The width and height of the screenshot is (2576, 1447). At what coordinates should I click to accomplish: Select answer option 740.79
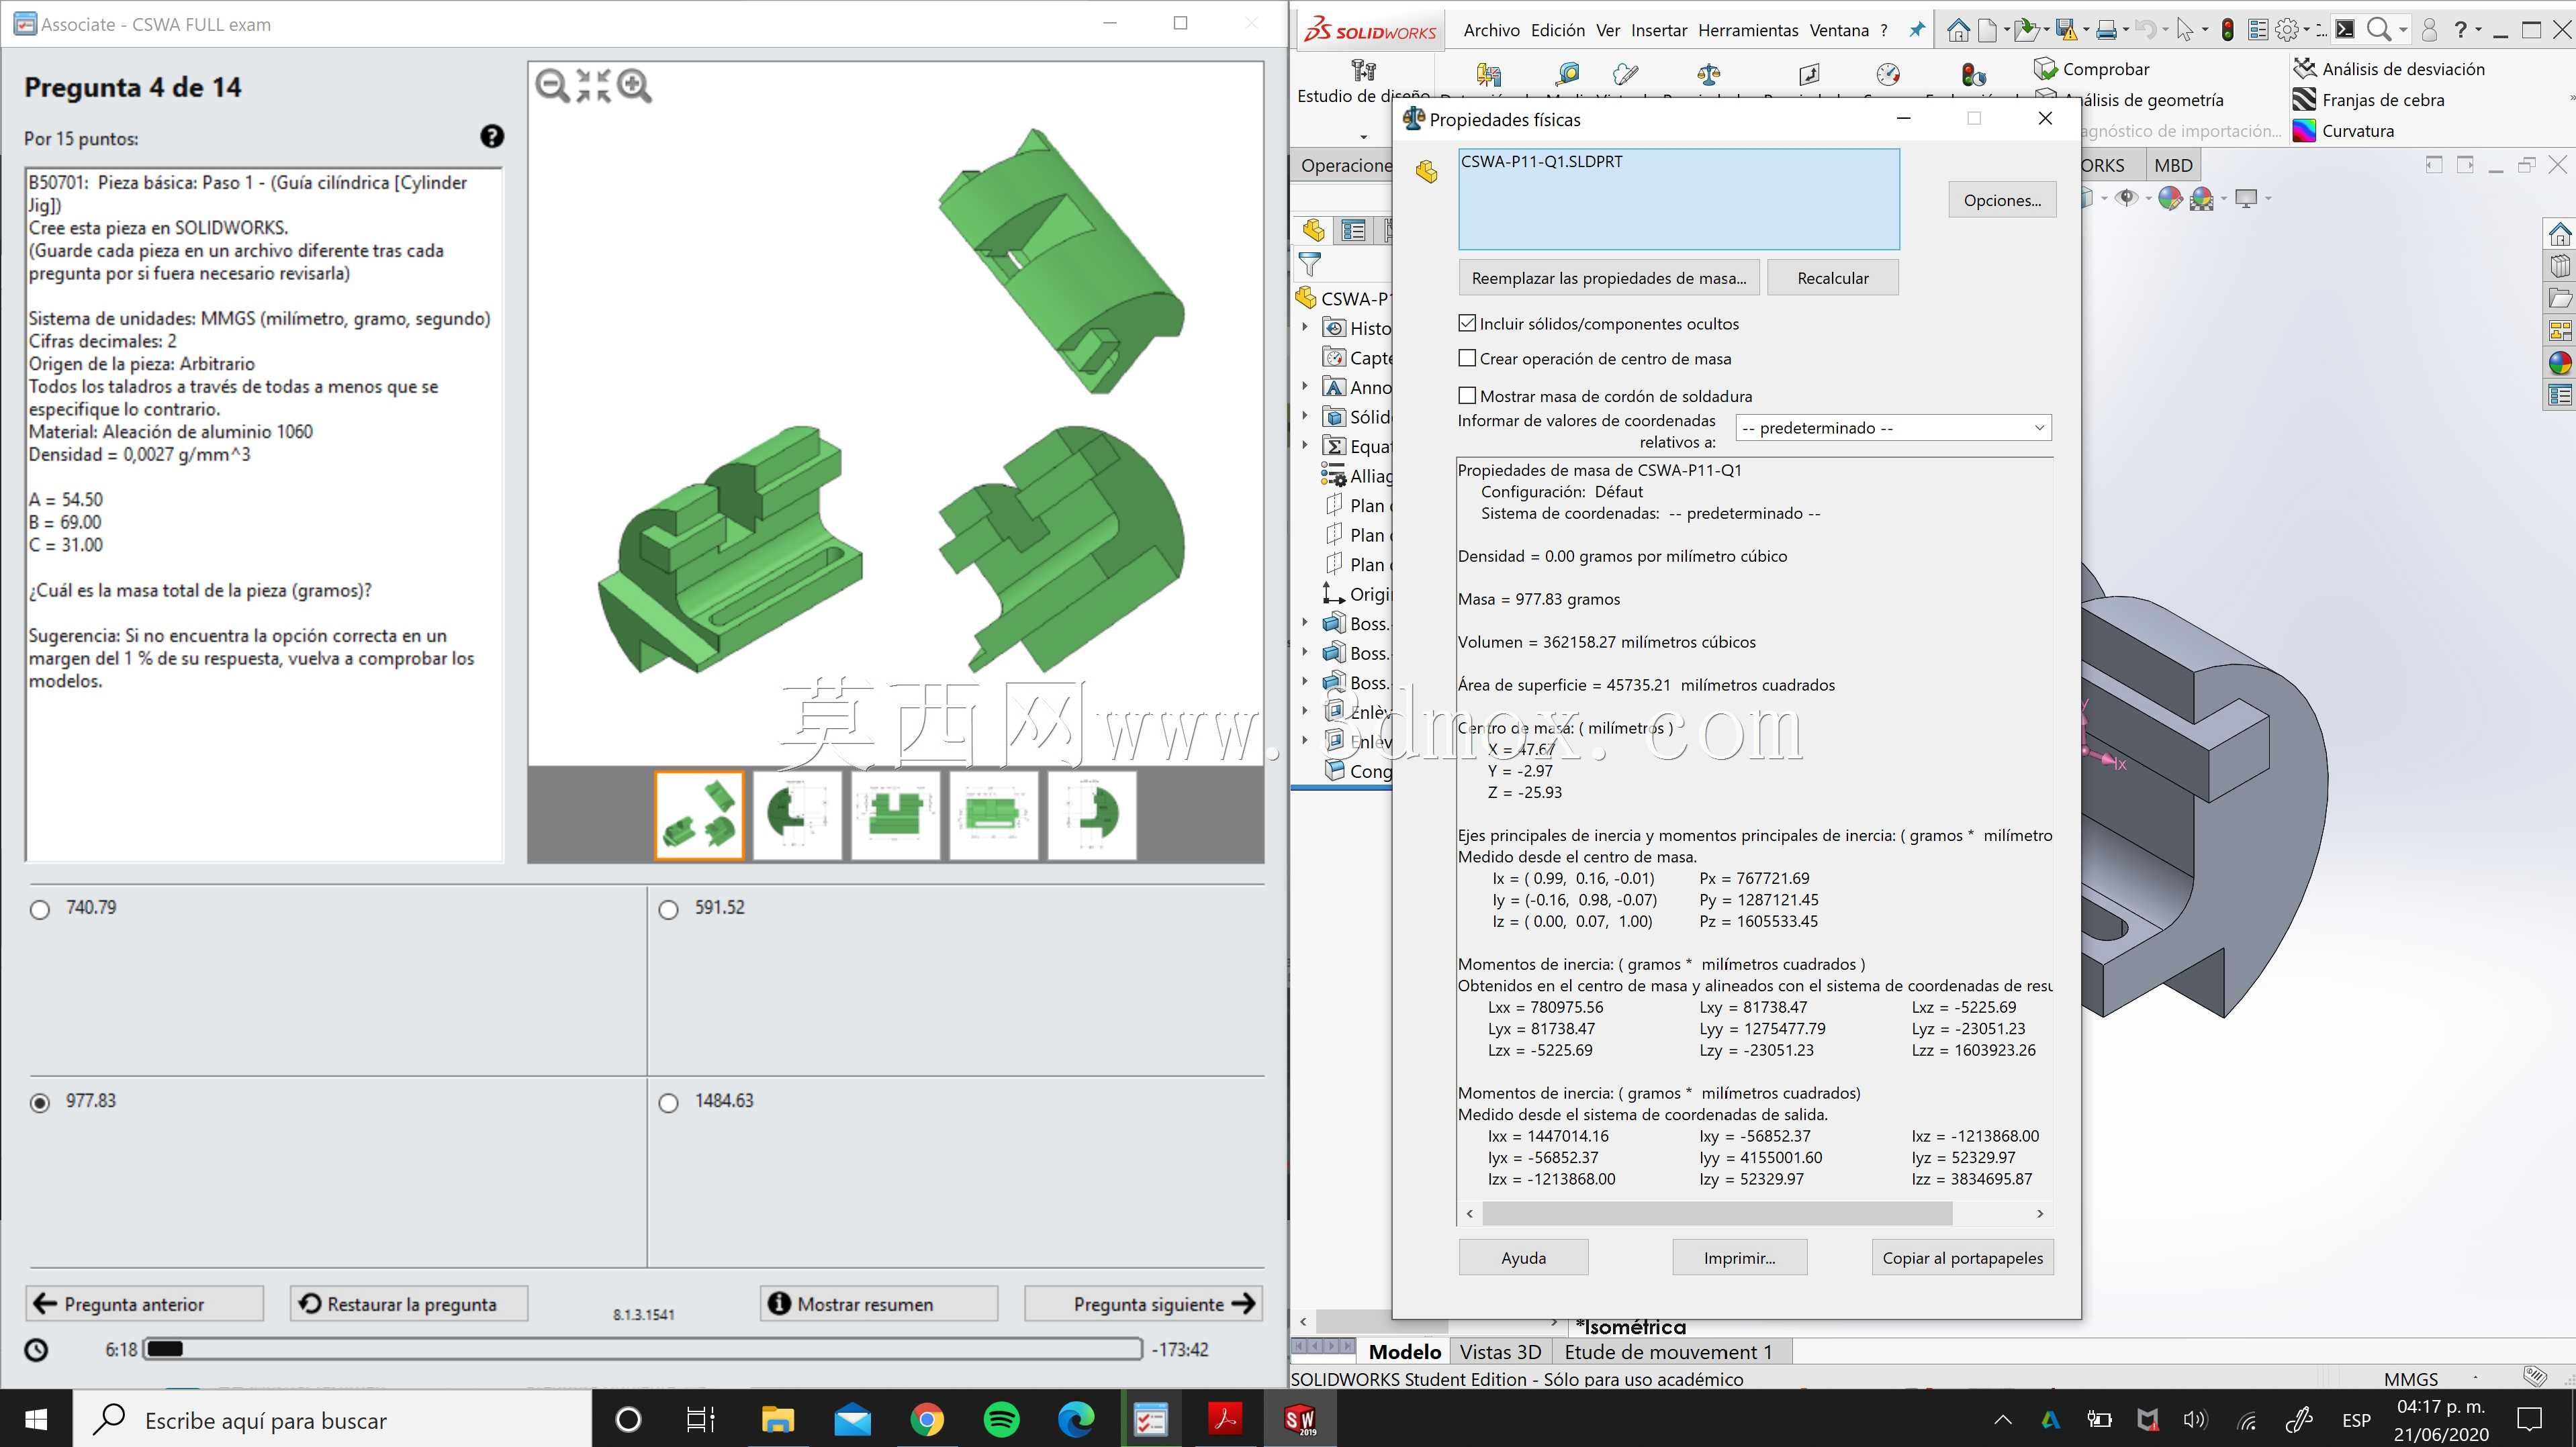tap(40, 909)
